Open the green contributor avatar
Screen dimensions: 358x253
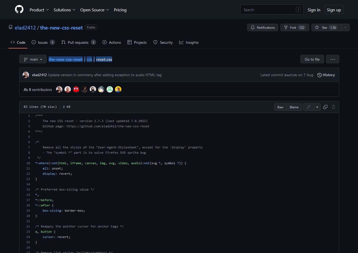click(110, 89)
